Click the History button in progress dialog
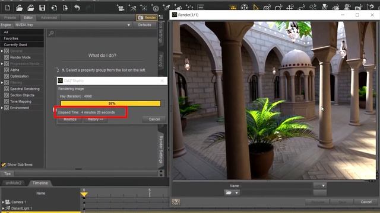 click(95, 120)
